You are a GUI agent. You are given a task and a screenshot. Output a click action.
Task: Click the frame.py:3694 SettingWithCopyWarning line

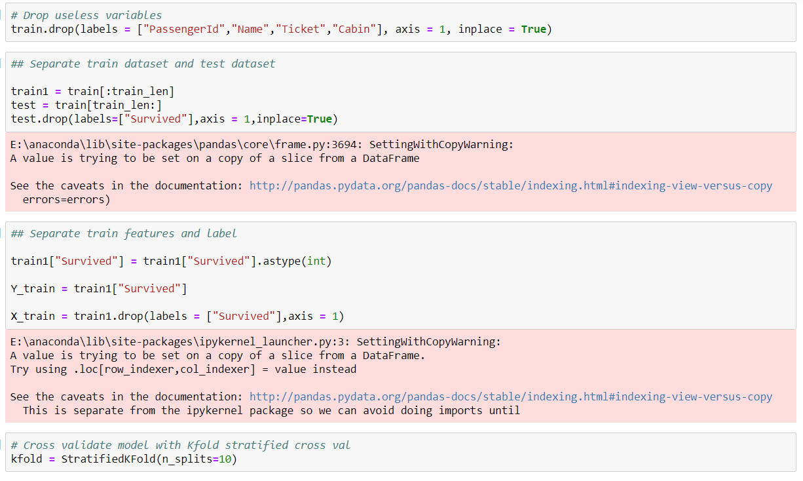click(262, 145)
